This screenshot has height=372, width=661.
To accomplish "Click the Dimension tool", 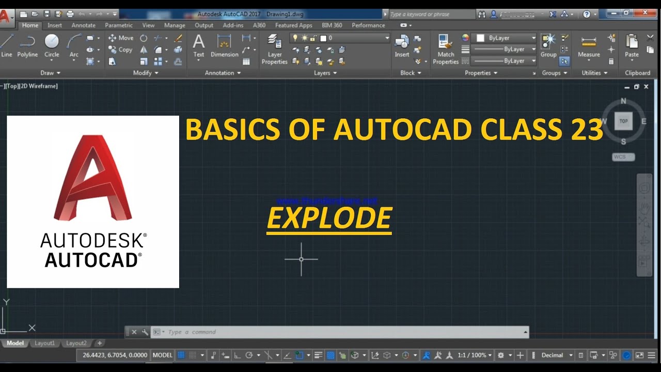I will (224, 45).
